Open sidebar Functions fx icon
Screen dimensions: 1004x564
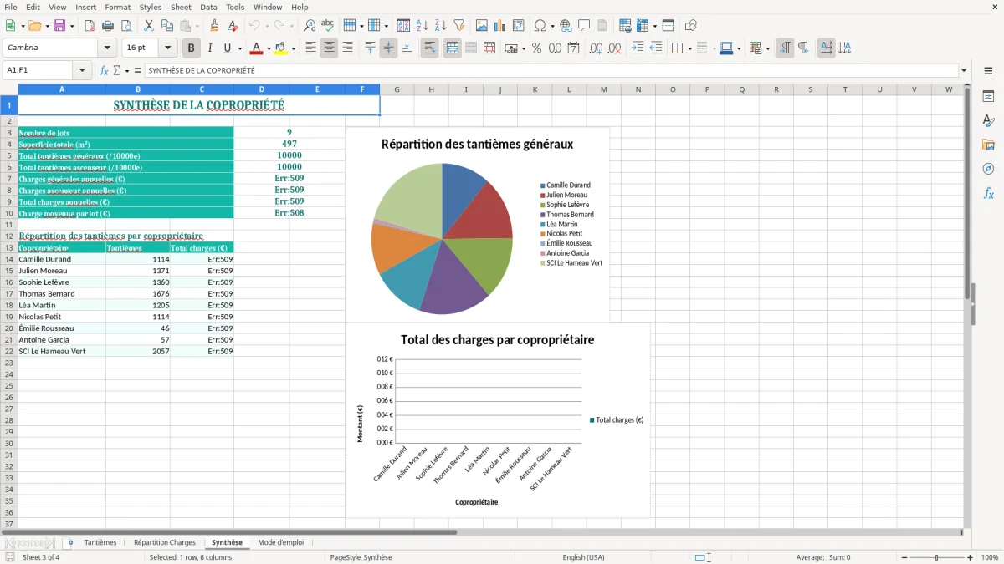988,193
